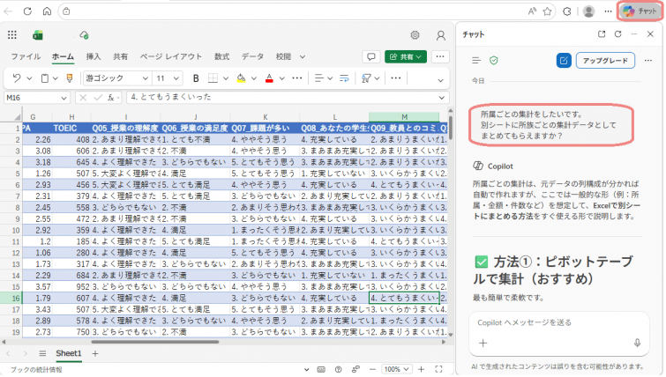This screenshot has width=666, height=377.
Task: Zoom out with minus button
Action: (372, 370)
